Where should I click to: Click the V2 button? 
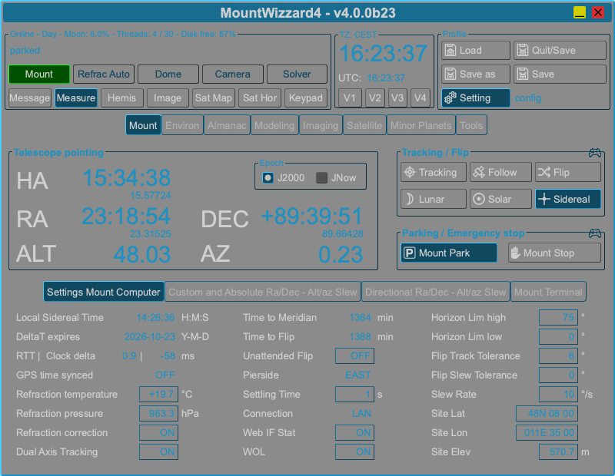click(374, 98)
